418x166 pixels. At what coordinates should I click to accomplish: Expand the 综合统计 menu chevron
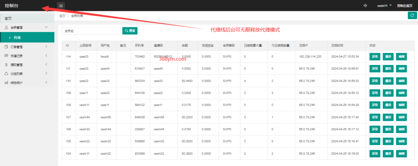[x=47, y=83]
